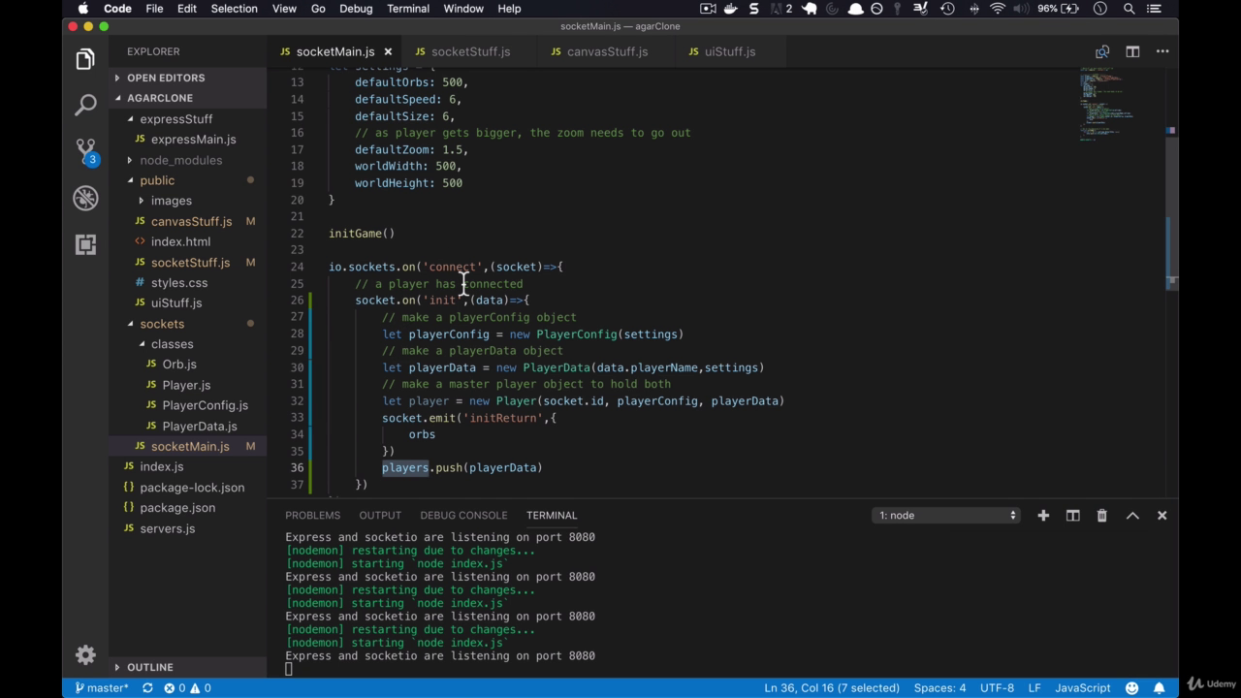Kill terminal with trash icon
Image resolution: width=1241 pixels, height=698 pixels.
1102,515
